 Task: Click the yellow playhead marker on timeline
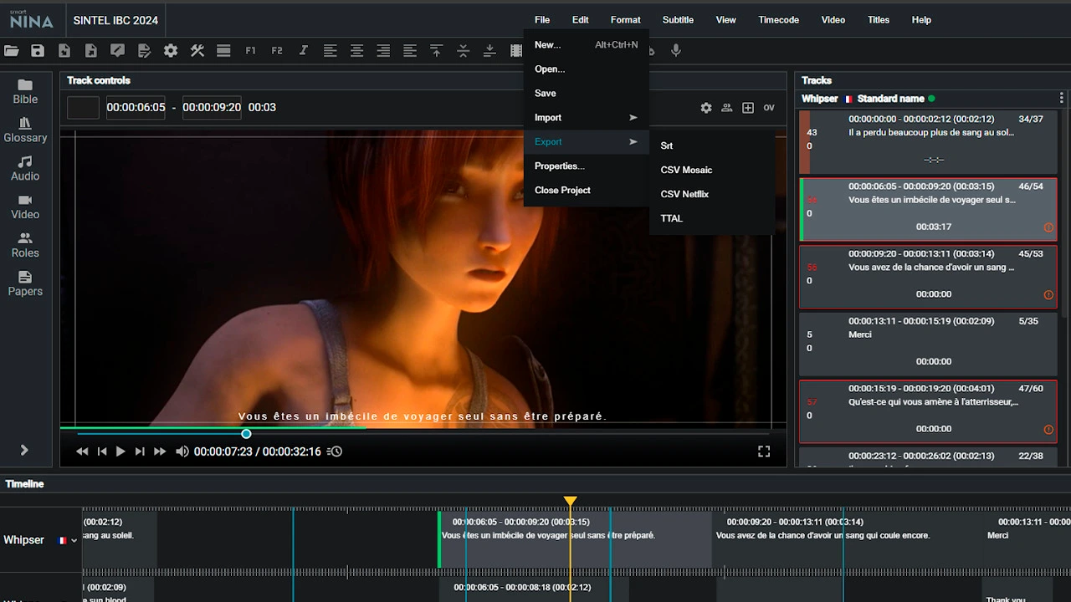pyautogui.click(x=570, y=501)
